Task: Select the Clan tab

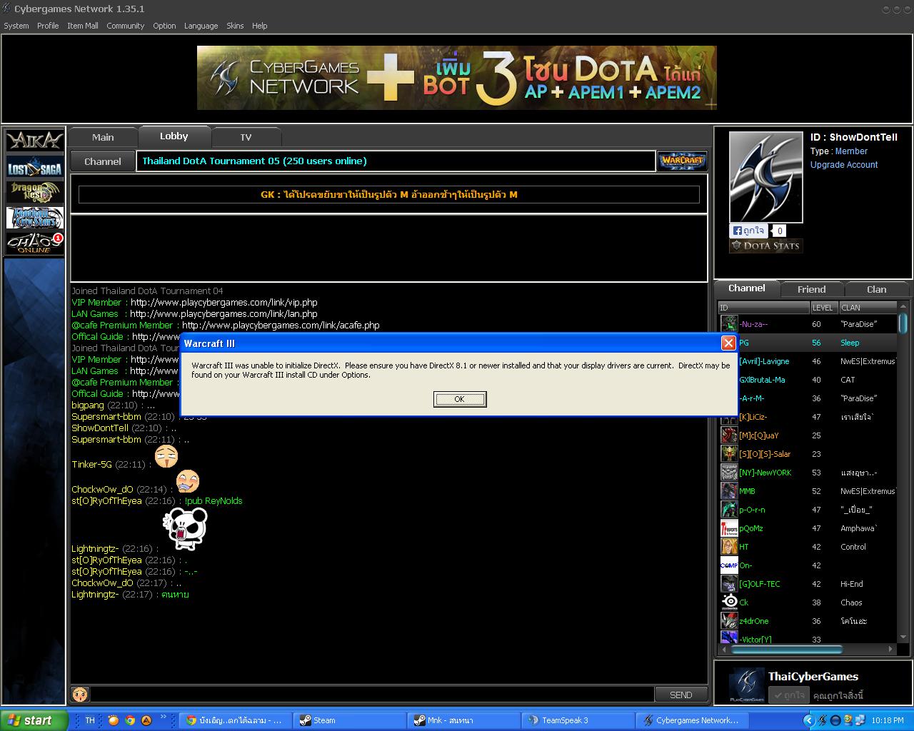Action: click(x=877, y=289)
